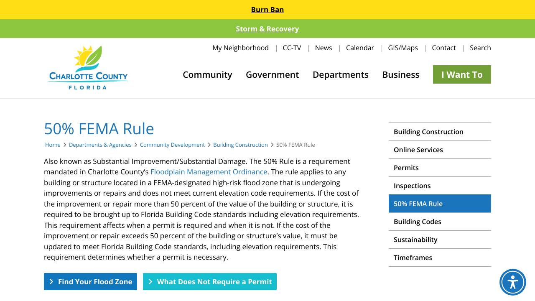
Task: Click the Find Your Flood Zone button
Action: click(x=90, y=281)
